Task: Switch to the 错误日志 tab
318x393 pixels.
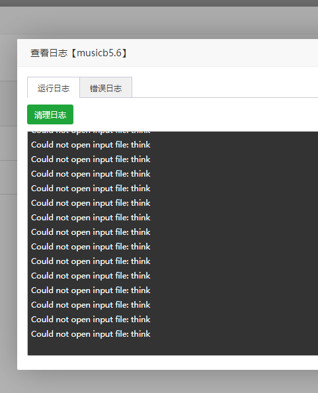Action: 106,87
